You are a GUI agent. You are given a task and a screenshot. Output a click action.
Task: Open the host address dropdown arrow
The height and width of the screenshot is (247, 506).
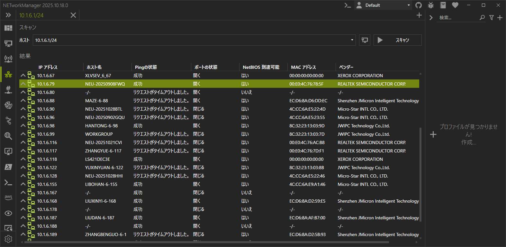pyautogui.click(x=352, y=40)
